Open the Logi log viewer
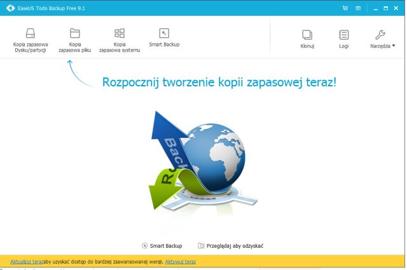407x270 pixels. [x=343, y=38]
